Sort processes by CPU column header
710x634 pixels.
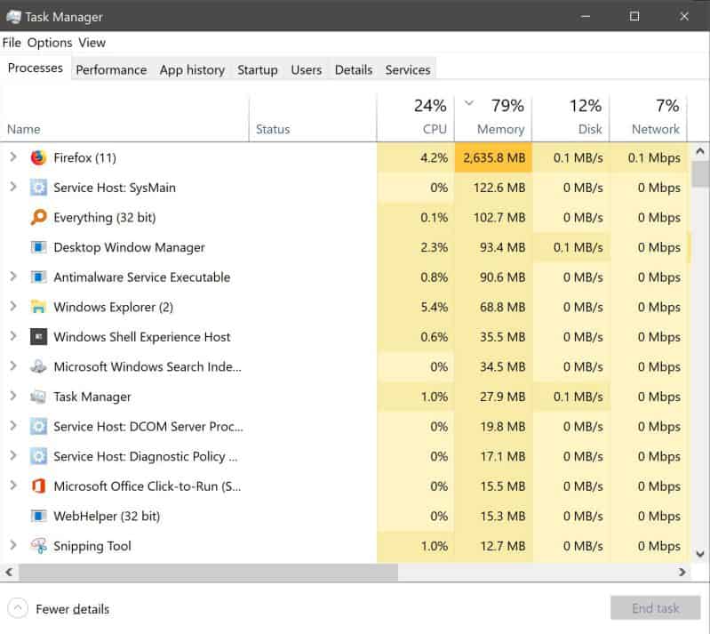tap(416, 118)
